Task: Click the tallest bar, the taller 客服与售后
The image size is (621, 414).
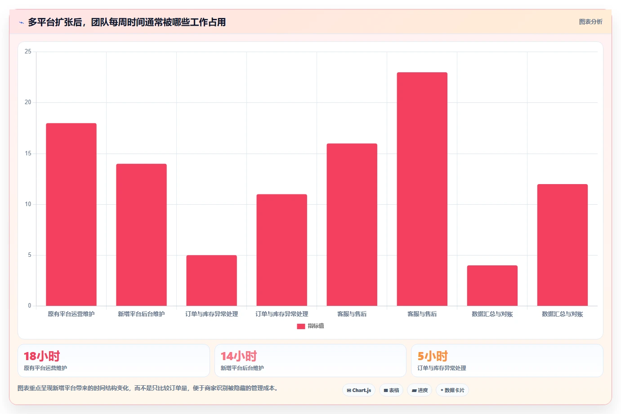Action: click(422, 189)
